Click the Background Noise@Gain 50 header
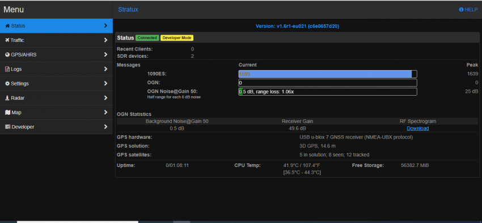 tap(177, 122)
